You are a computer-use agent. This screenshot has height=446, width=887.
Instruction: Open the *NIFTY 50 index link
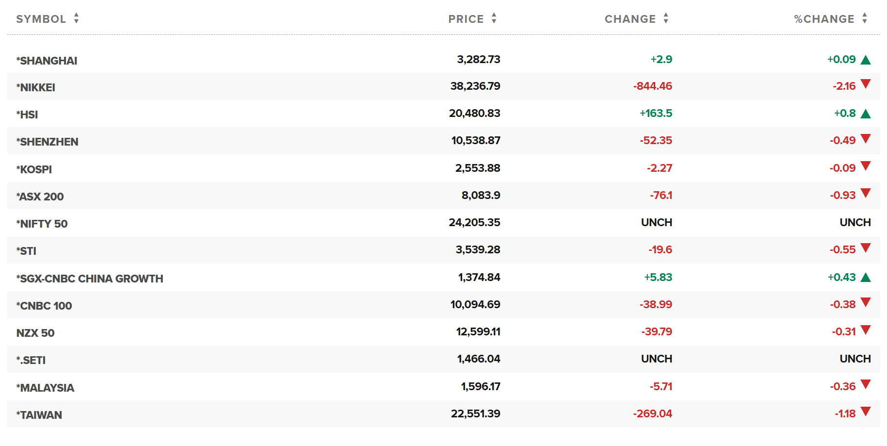[42, 224]
